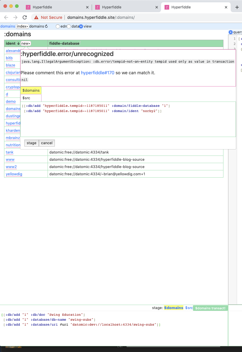Viewport: 242px width, 352px height.
Task: Click the Not Secure warning triangle icon
Action: point(36,17)
